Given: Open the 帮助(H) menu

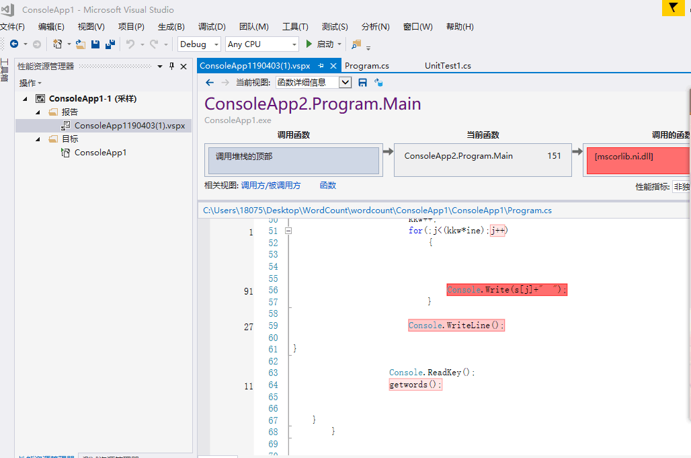Looking at the screenshot, I should pos(460,26).
